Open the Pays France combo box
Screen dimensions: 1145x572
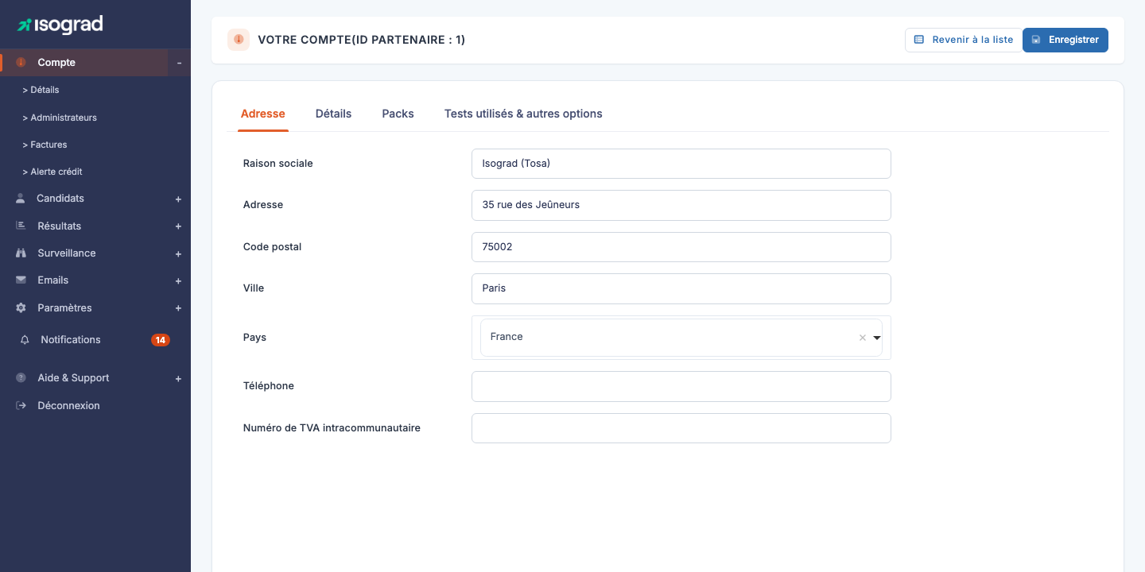(x=681, y=338)
